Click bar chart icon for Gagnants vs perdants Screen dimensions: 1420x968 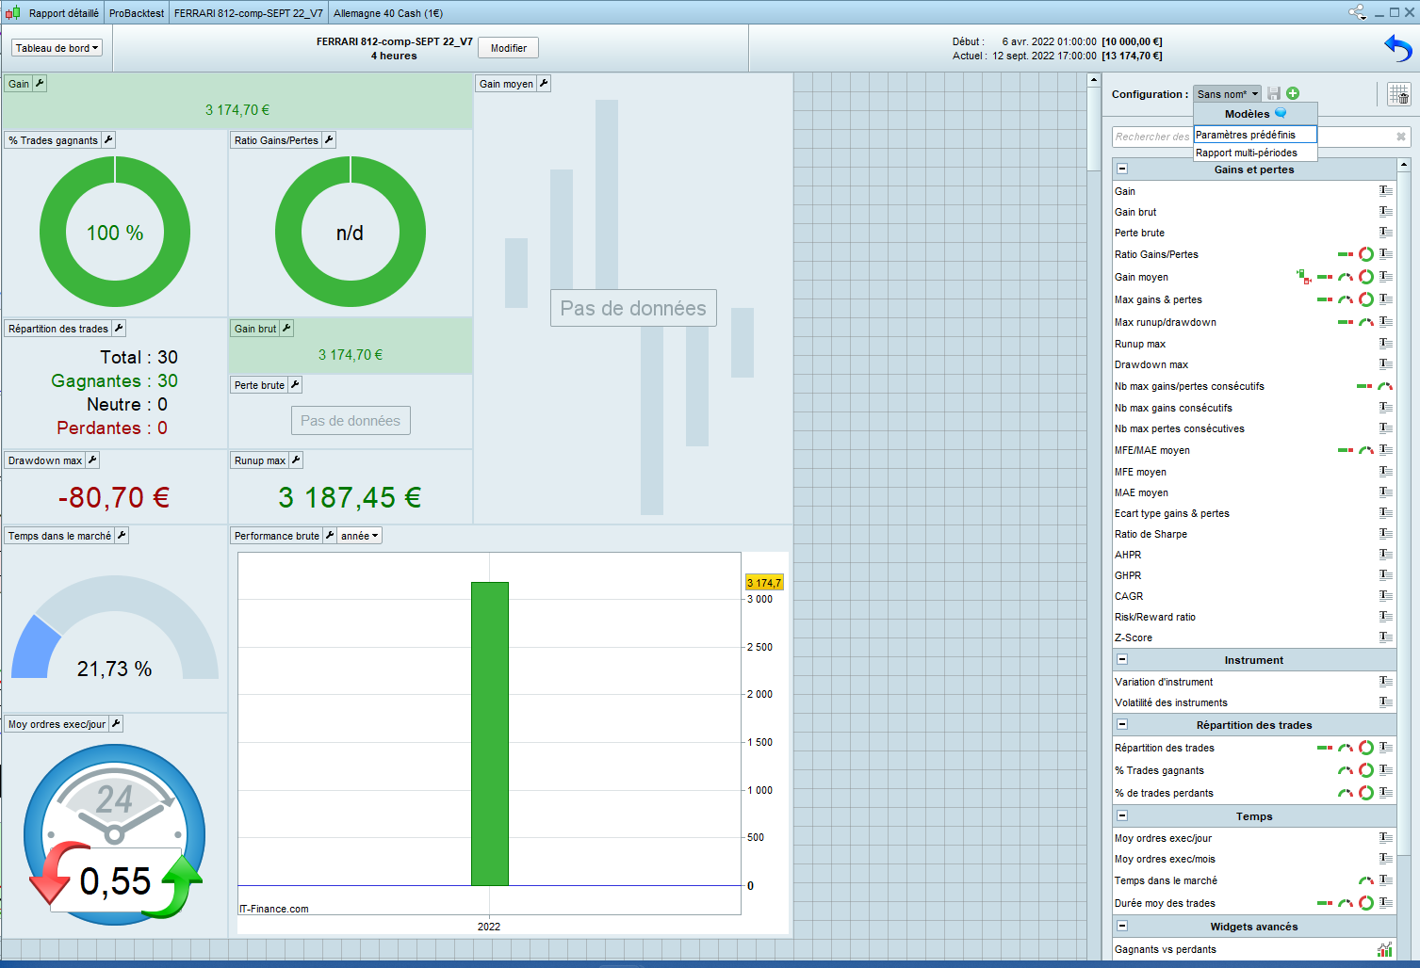click(x=1385, y=949)
